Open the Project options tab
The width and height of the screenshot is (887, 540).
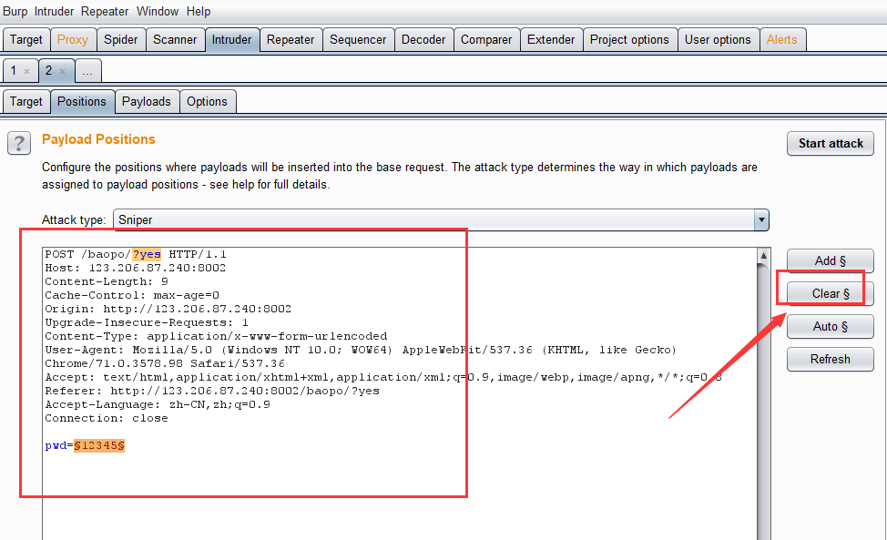(x=629, y=39)
